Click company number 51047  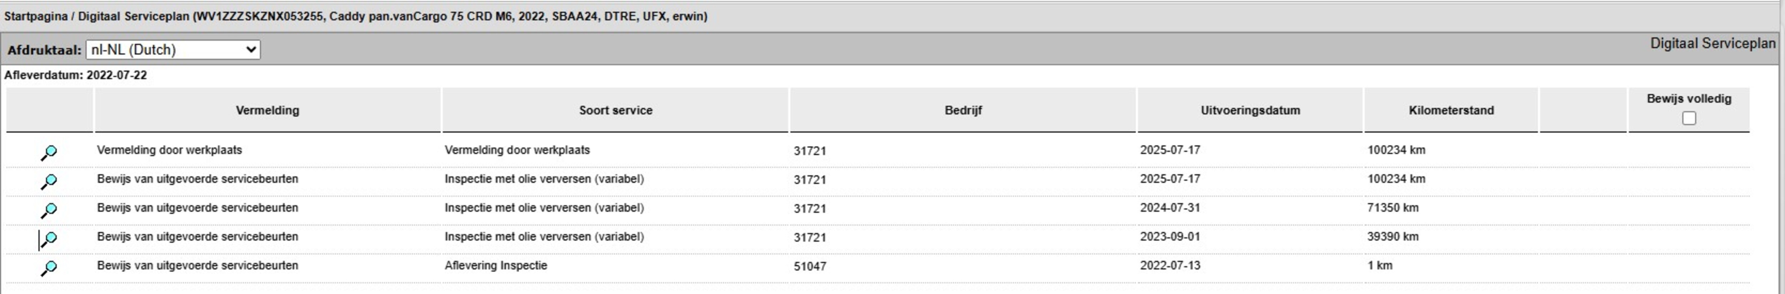(809, 266)
